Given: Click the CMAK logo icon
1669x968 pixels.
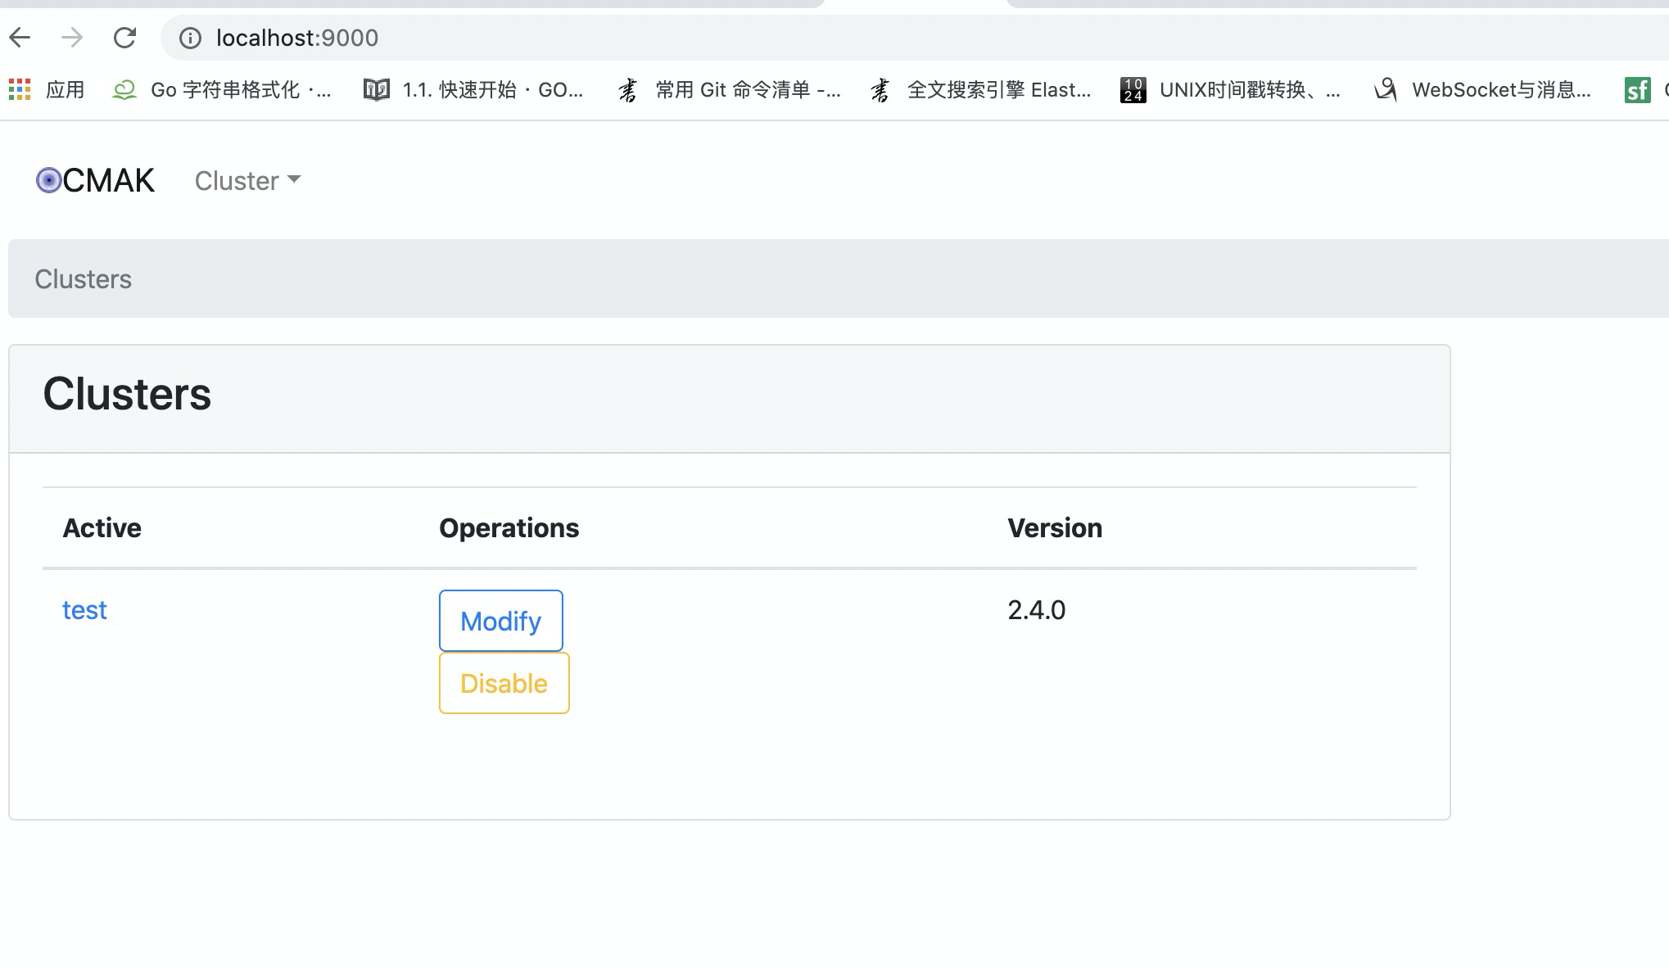Looking at the screenshot, I should coord(47,180).
